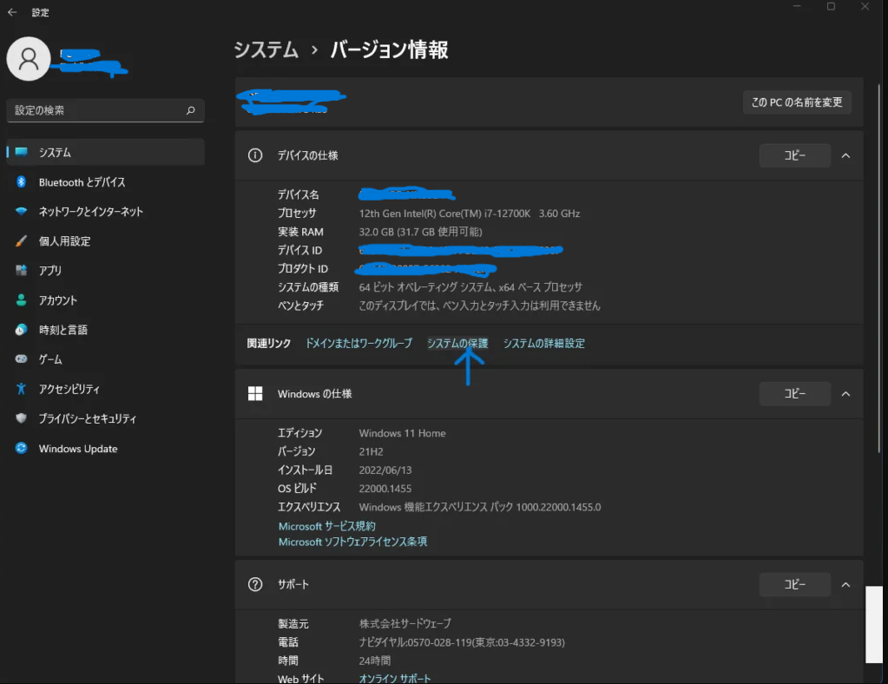Screen dimensions: 888x684
Task: Click この PC の名前を変更 button
Action: click(797, 102)
